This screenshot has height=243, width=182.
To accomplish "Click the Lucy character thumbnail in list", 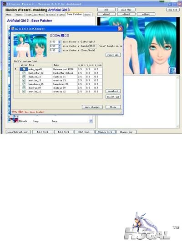I will click(13, 120).
